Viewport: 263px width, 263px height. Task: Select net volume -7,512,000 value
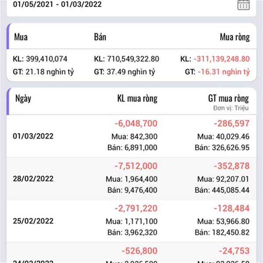point(136,166)
